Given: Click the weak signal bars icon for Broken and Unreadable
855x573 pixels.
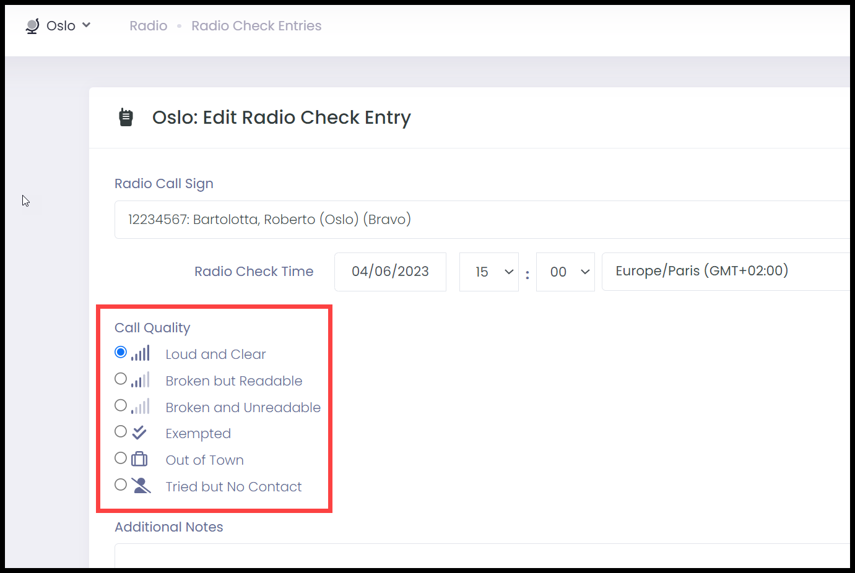Looking at the screenshot, I should (141, 407).
